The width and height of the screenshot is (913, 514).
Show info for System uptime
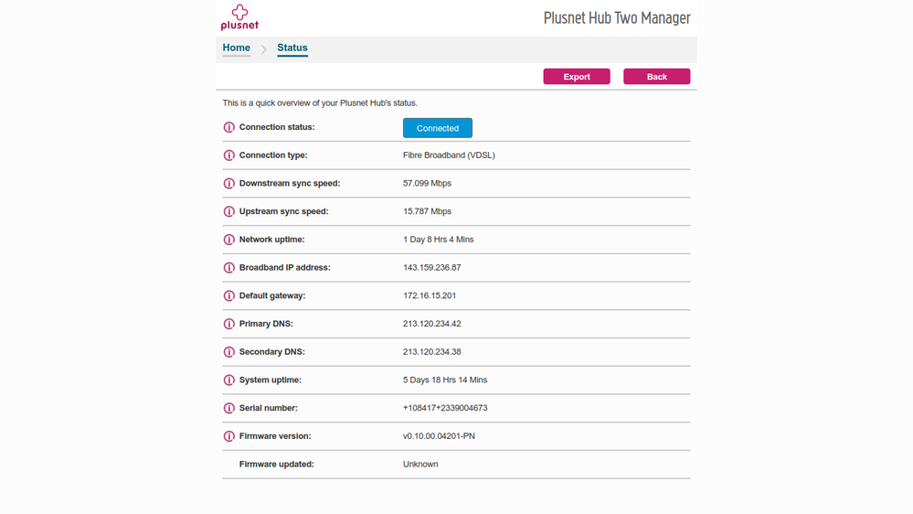tap(229, 380)
